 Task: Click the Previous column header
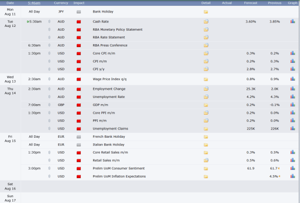pyautogui.click(x=275, y=3)
